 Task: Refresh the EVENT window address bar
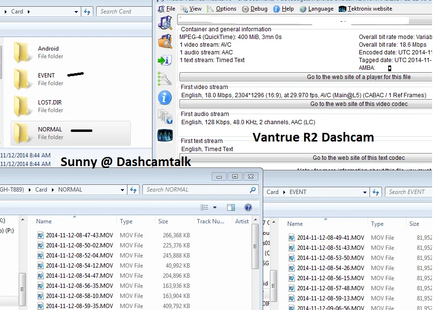point(376,192)
